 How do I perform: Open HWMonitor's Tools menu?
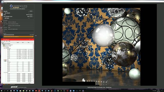click(x=7, y=41)
